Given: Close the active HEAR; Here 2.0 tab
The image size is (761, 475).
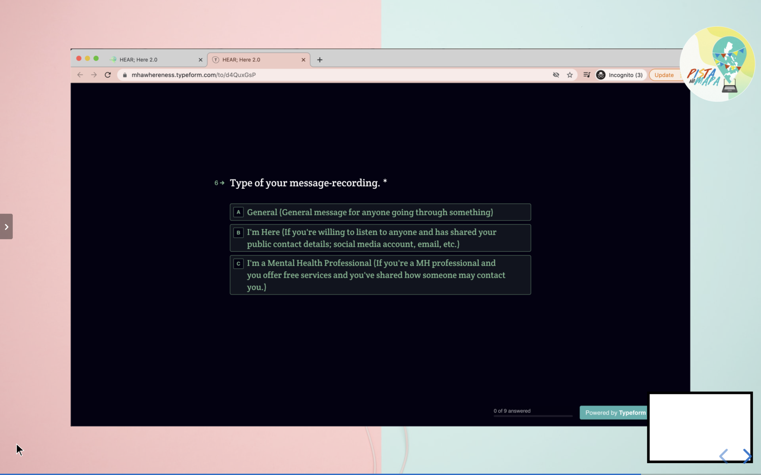Looking at the screenshot, I should coord(303,60).
